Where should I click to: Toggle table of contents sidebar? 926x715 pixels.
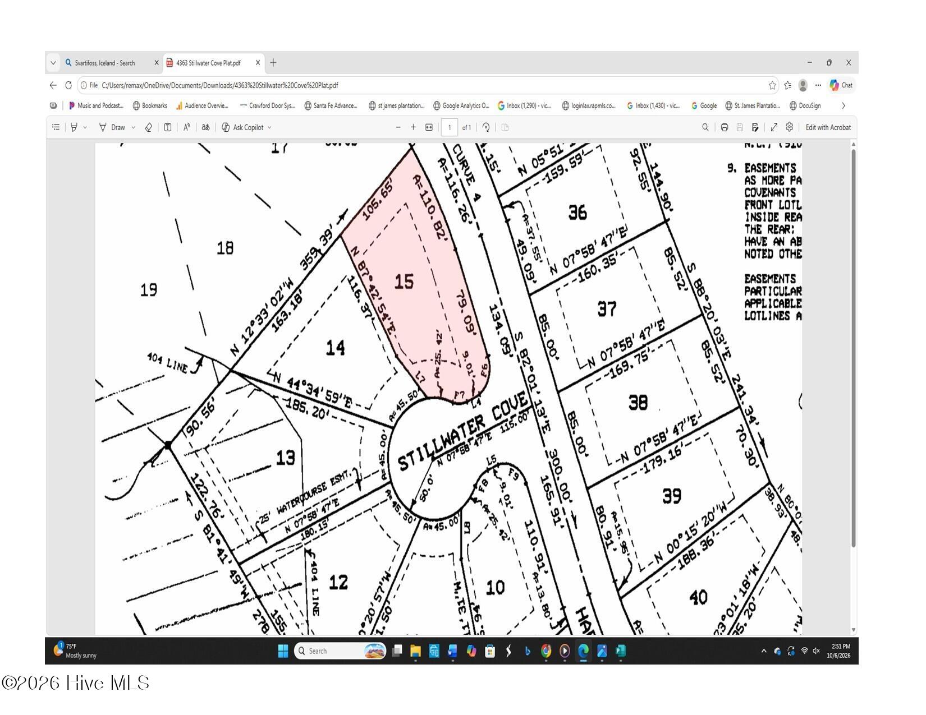pos(56,127)
